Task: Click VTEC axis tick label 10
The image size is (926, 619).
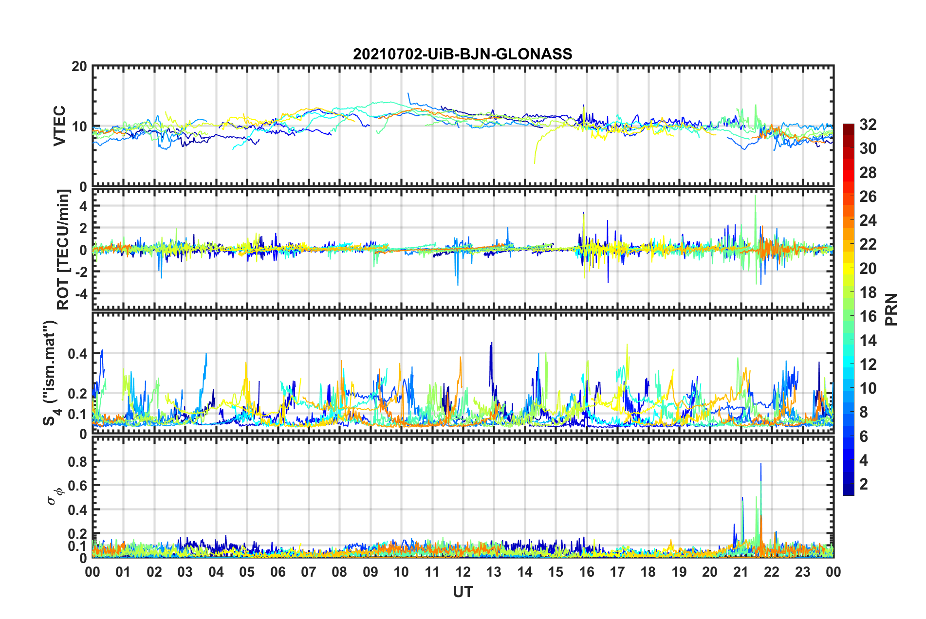Action: [x=79, y=127]
